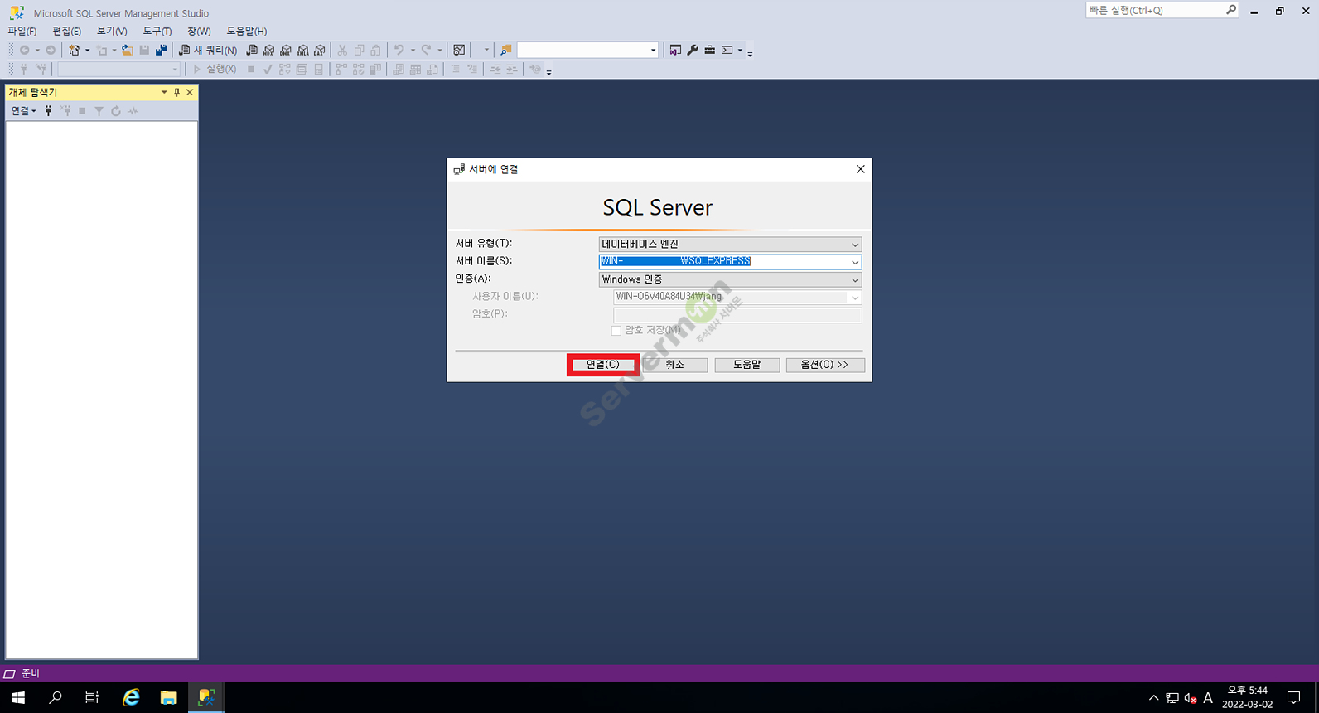Click the wrench Properties toolbar icon
The image size is (1319, 713).
(693, 50)
